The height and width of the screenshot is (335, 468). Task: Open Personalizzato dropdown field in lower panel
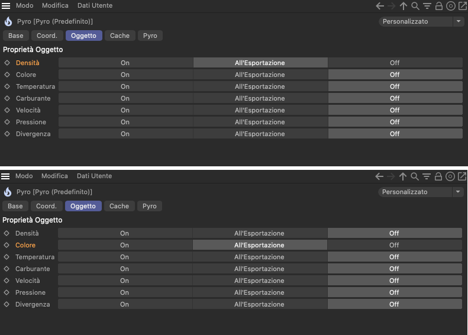tap(415, 192)
